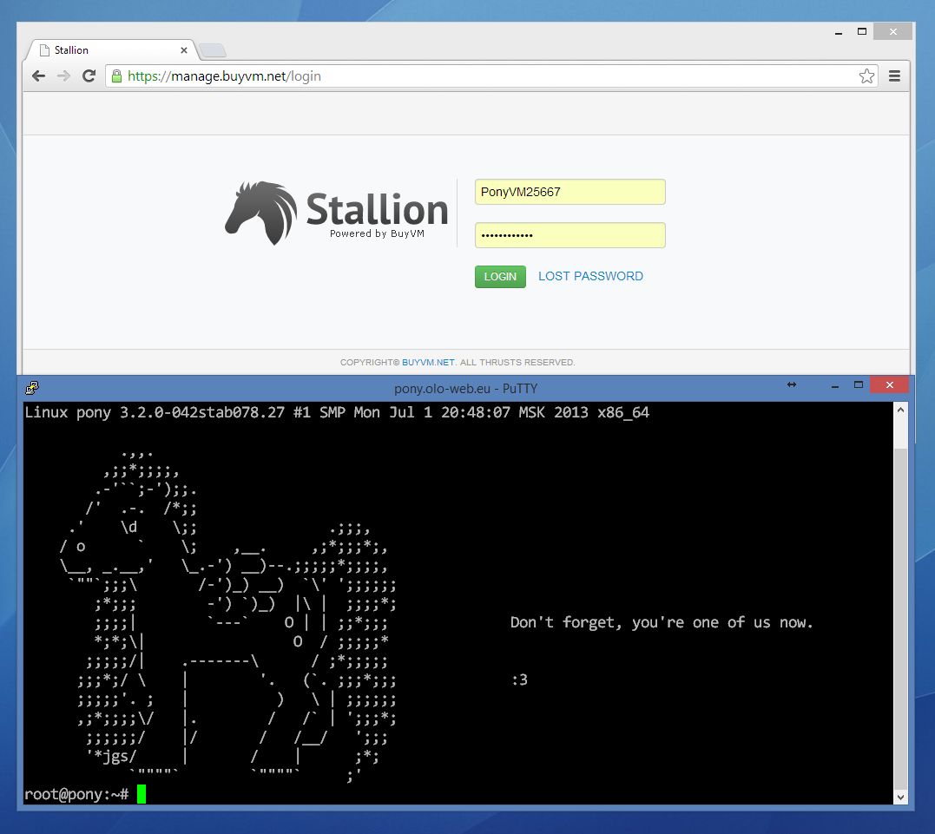The image size is (935, 834).
Task: Maximize the Chrome window
Action: [862, 31]
